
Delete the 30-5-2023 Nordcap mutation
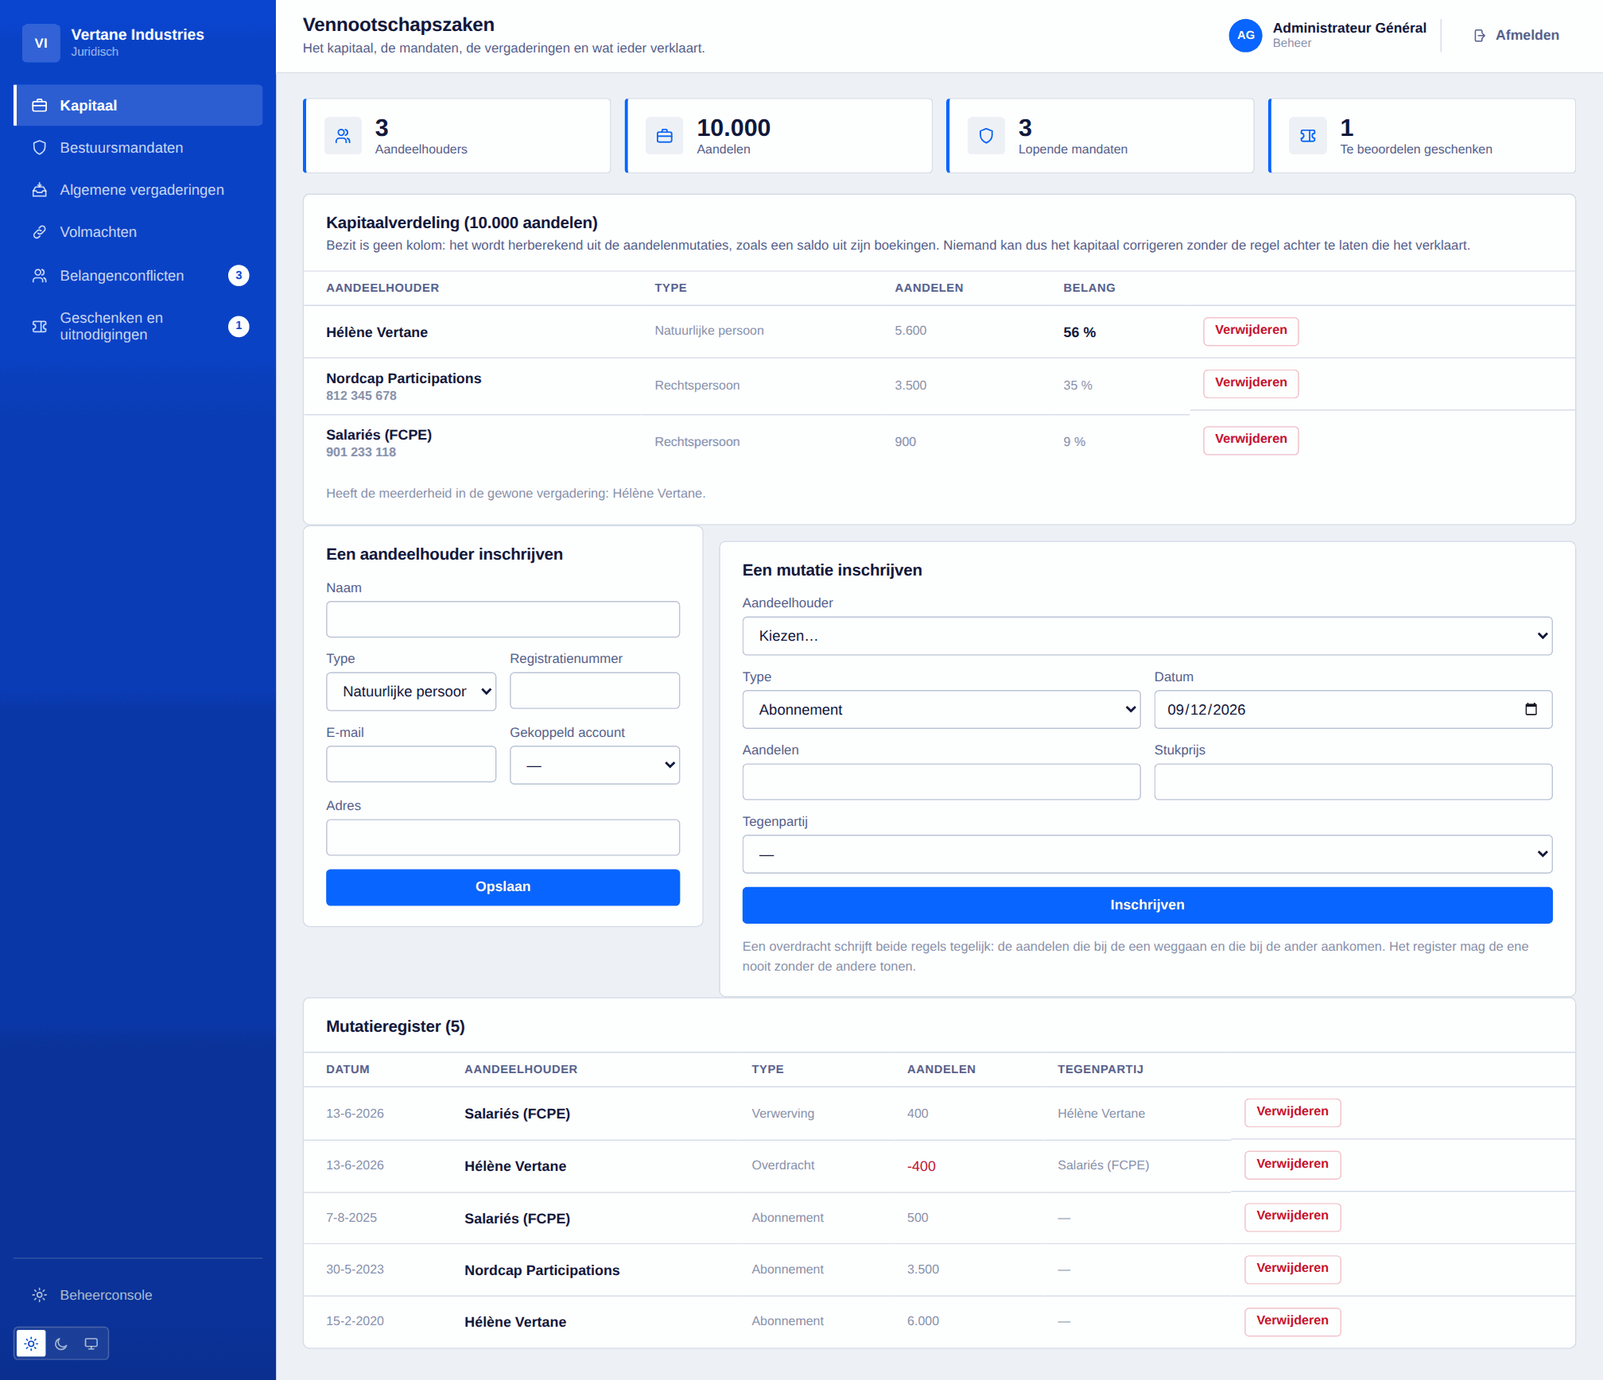point(1292,1270)
